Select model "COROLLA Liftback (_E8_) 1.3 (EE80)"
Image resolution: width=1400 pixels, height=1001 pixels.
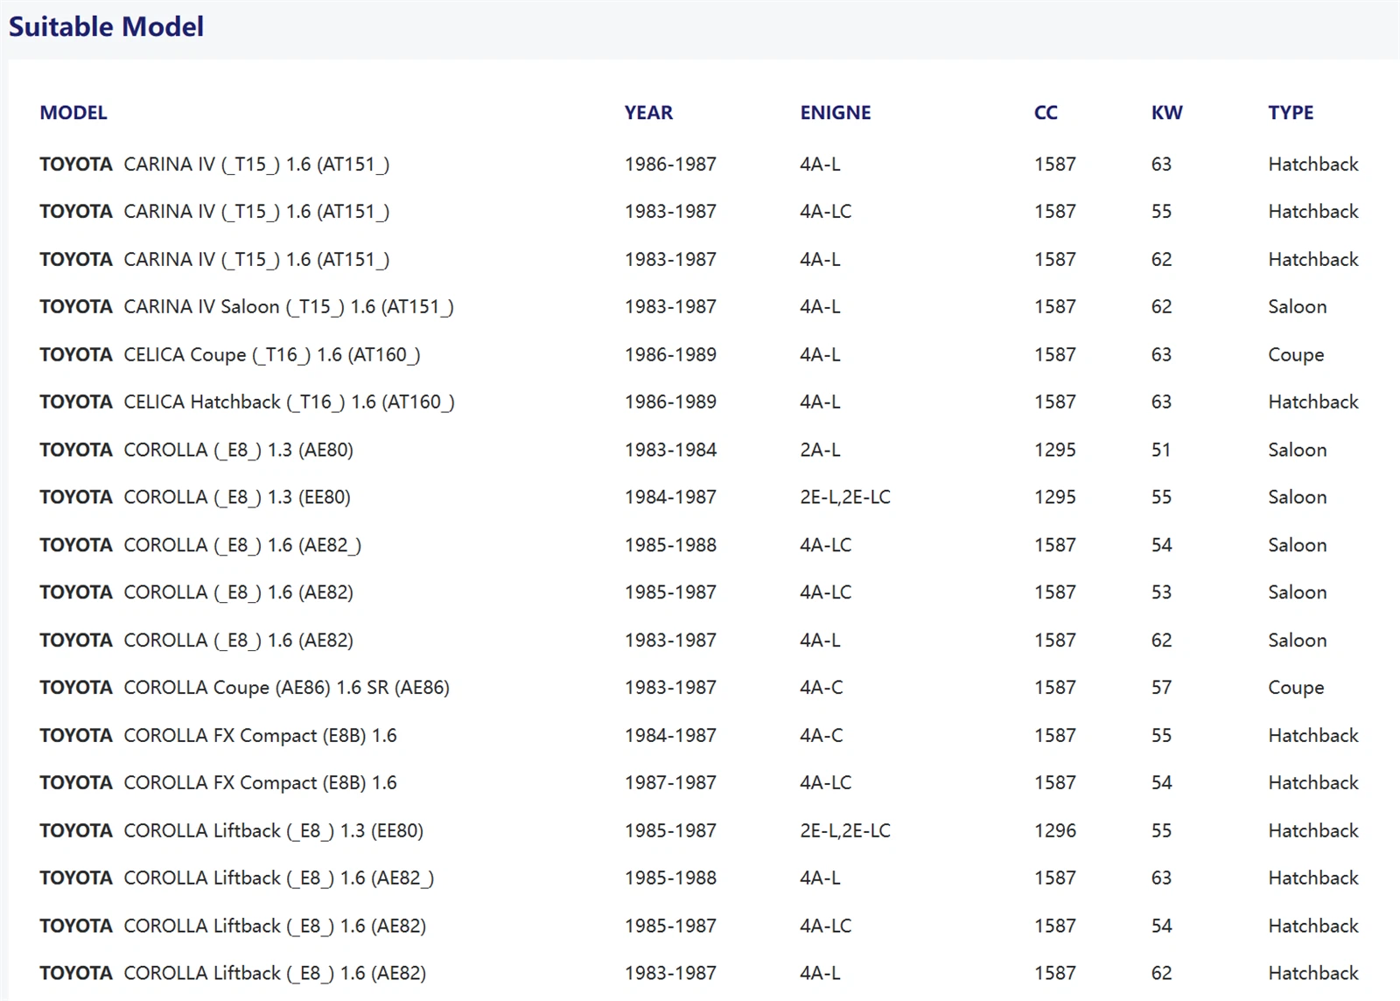point(274,830)
